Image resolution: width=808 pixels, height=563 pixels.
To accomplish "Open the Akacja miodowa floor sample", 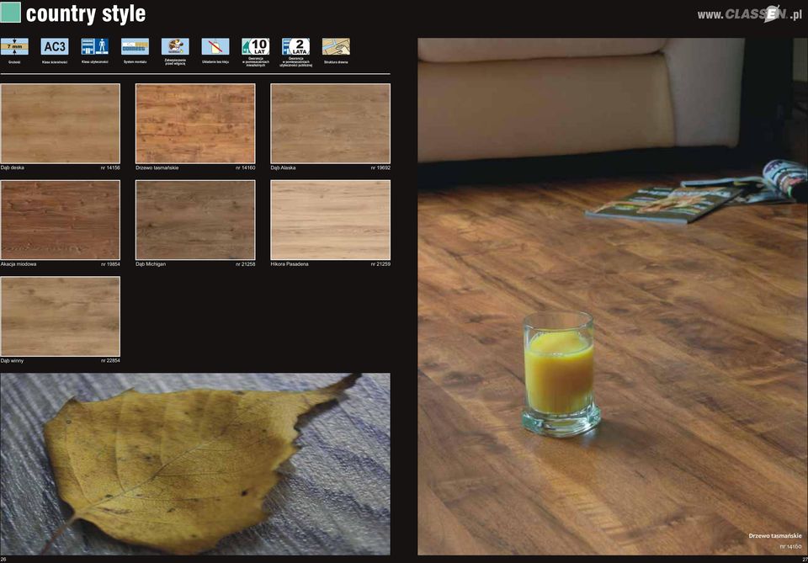I will [61, 220].
